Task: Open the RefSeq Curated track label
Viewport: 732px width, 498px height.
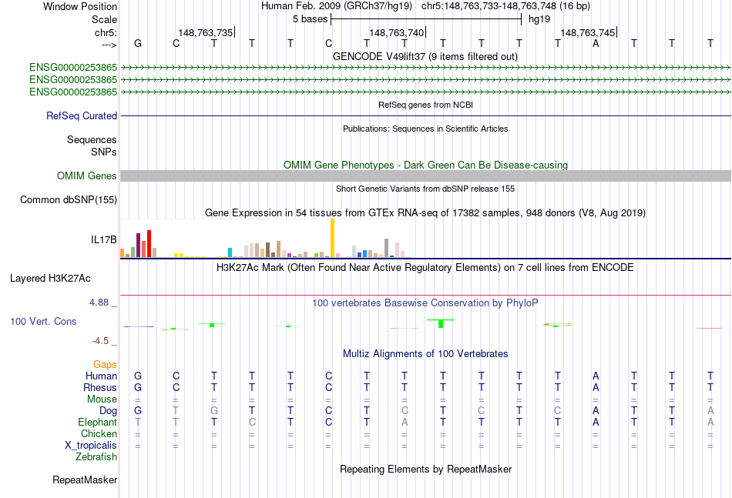Action: 82,115
